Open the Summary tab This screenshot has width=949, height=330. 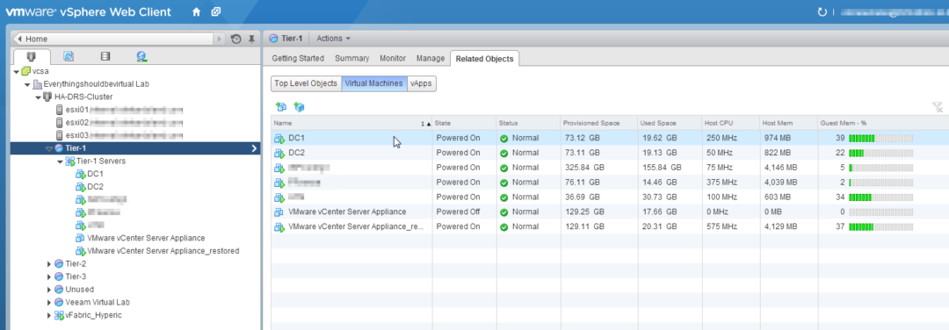point(351,59)
